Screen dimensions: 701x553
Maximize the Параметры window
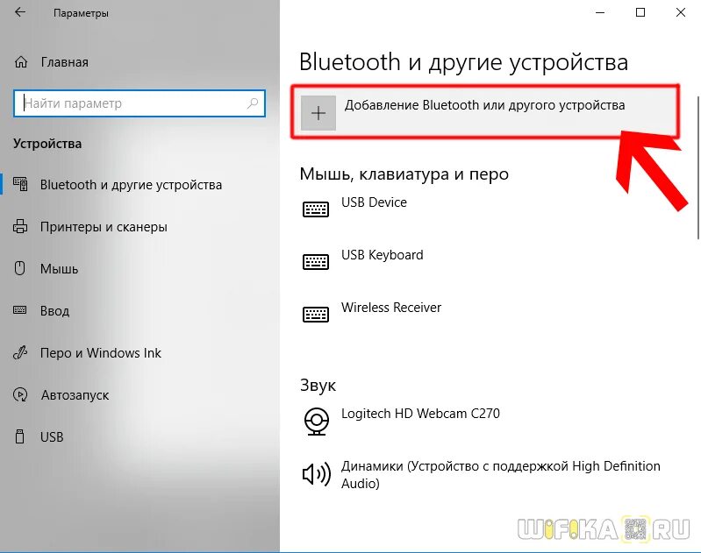coord(640,12)
